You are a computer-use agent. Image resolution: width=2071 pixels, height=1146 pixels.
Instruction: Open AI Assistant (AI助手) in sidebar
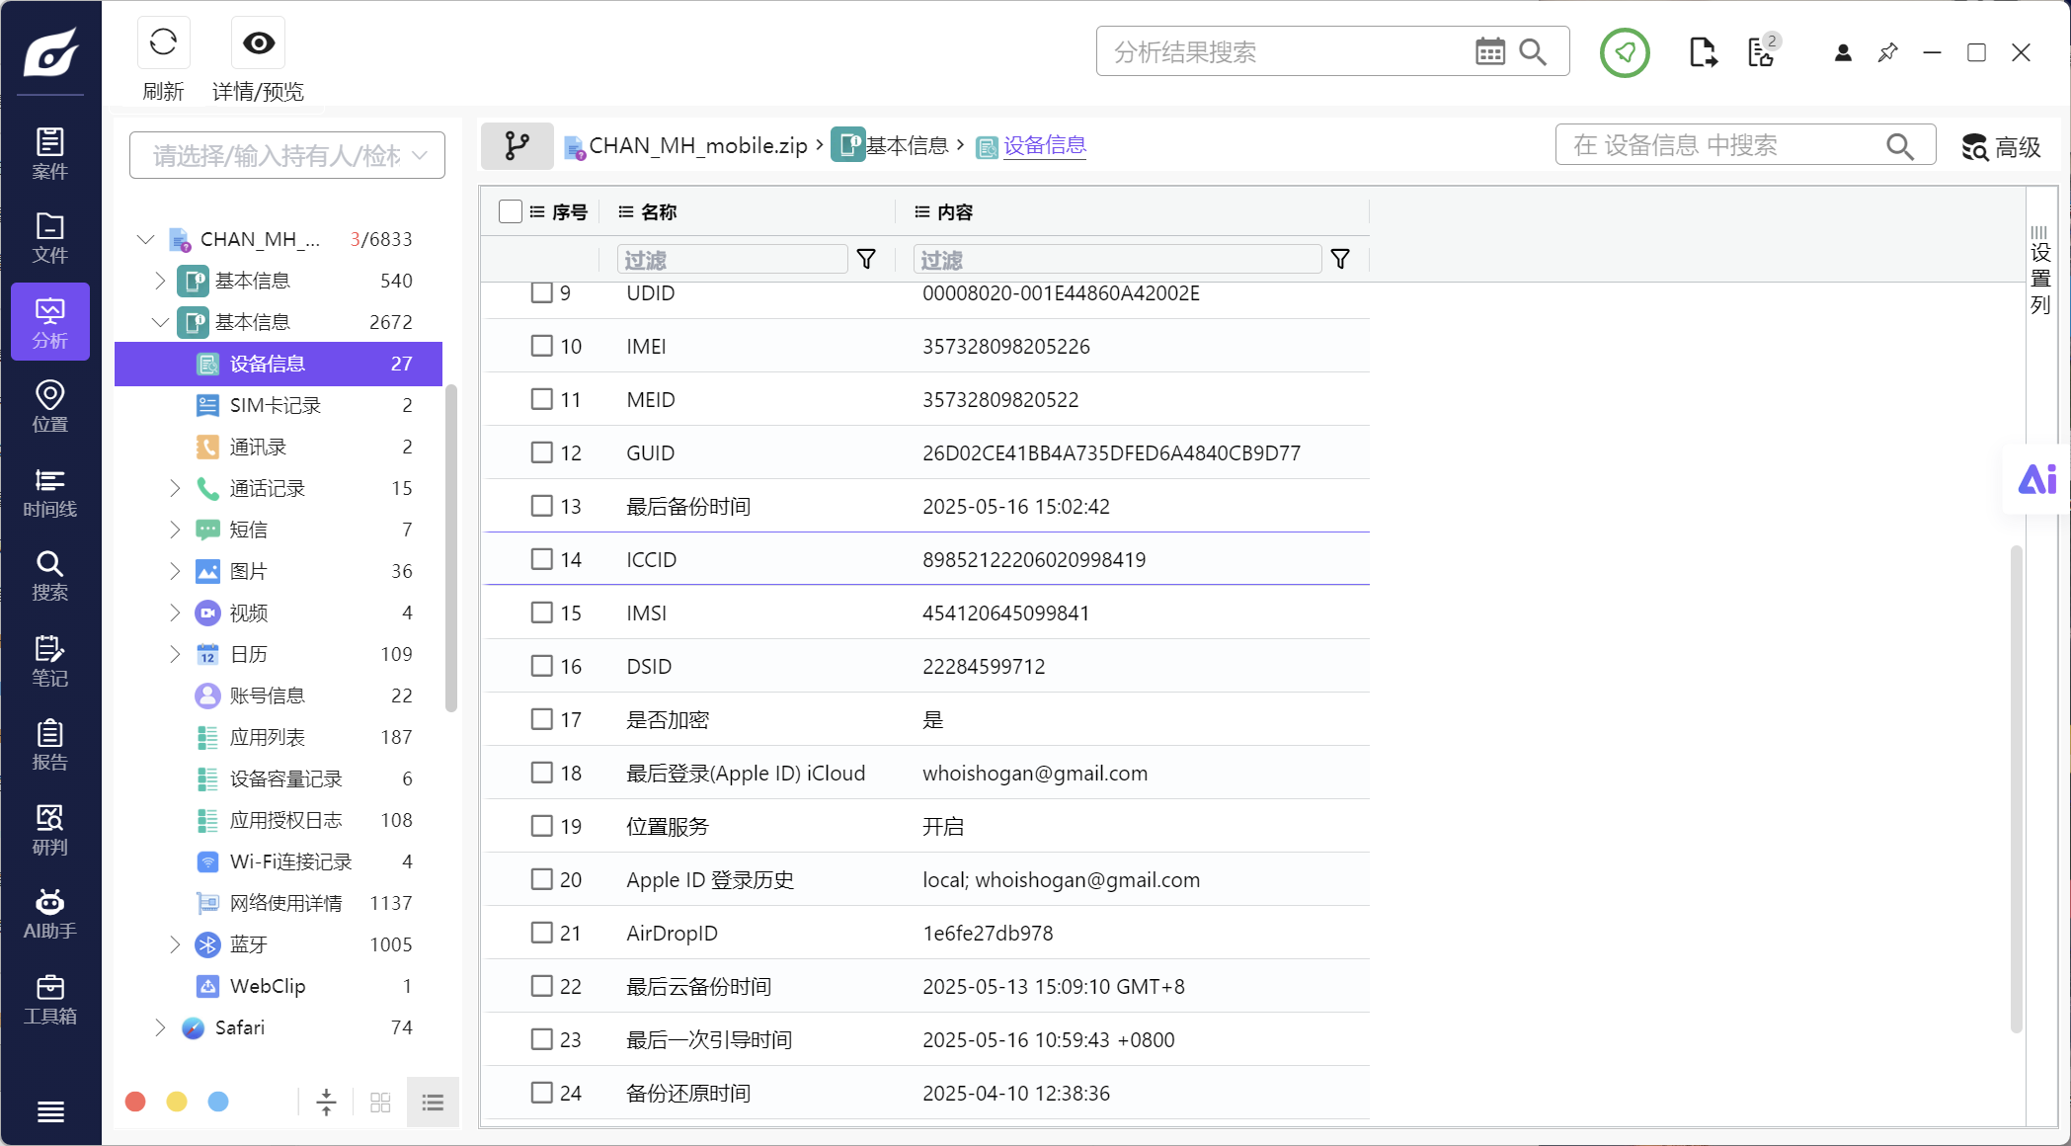[50, 913]
